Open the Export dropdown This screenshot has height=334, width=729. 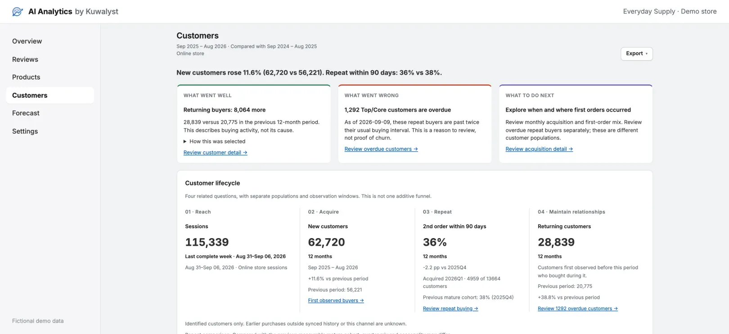(x=636, y=54)
